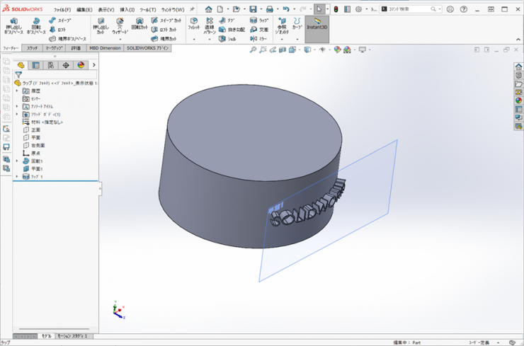Switch to the モーション スタディ 1 tab

click(73, 336)
